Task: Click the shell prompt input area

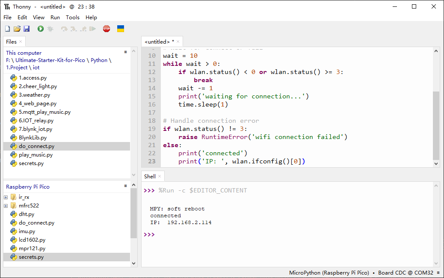Action: pos(293,235)
